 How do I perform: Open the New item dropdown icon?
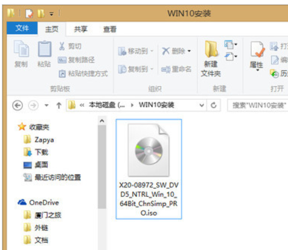[231, 45]
